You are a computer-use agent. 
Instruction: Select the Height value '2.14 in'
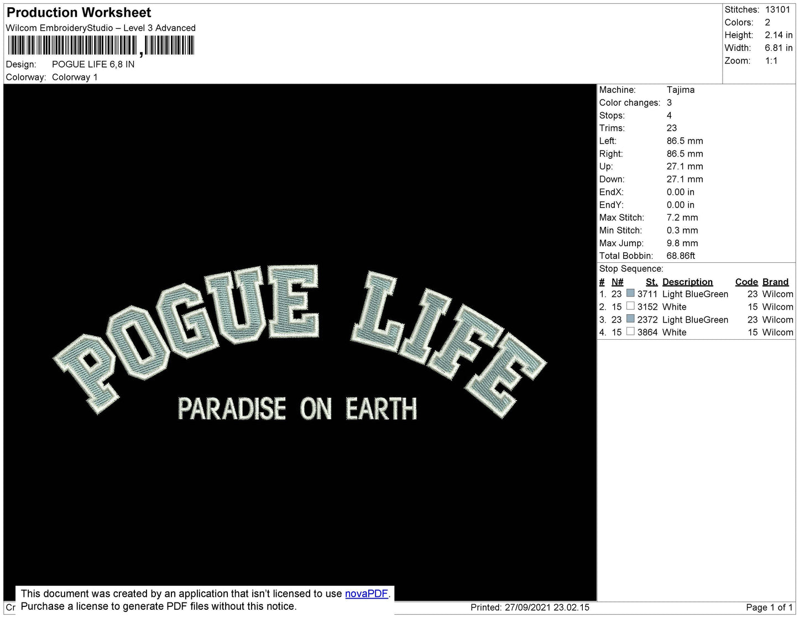(x=779, y=35)
